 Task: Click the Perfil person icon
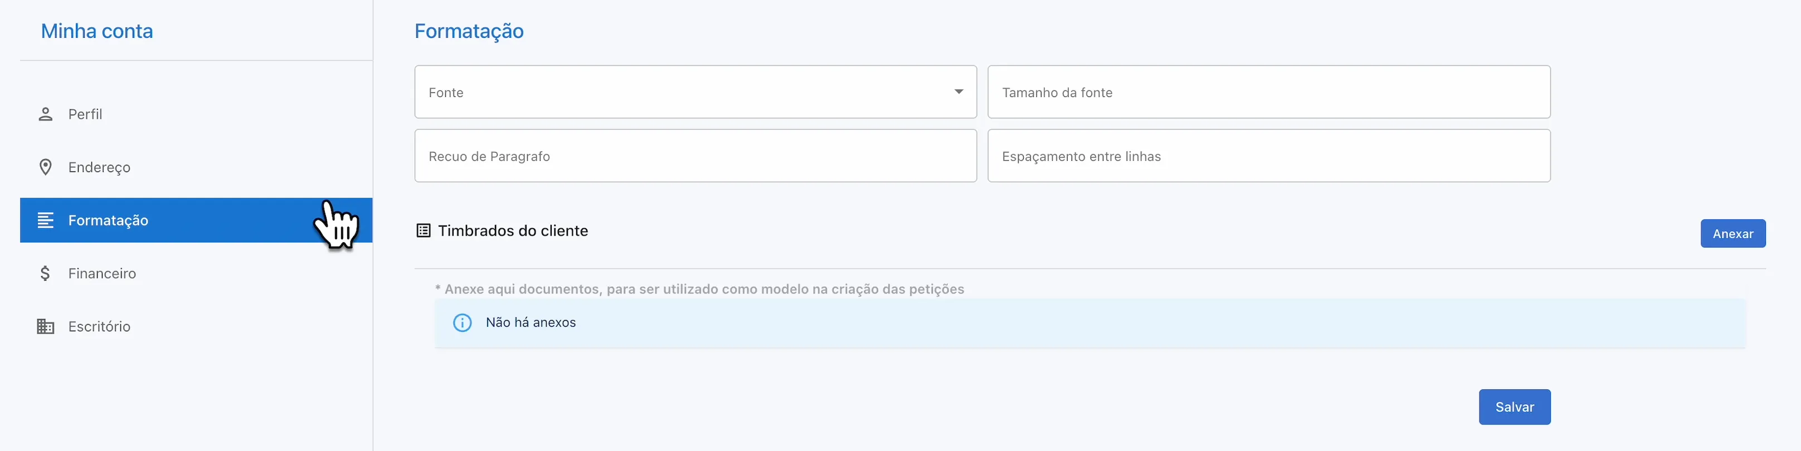click(46, 114)
